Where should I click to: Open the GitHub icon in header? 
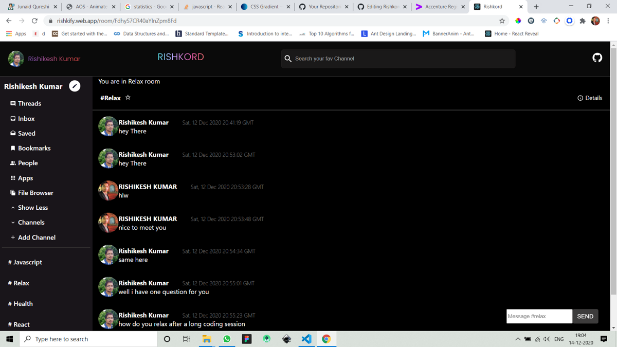597,58
